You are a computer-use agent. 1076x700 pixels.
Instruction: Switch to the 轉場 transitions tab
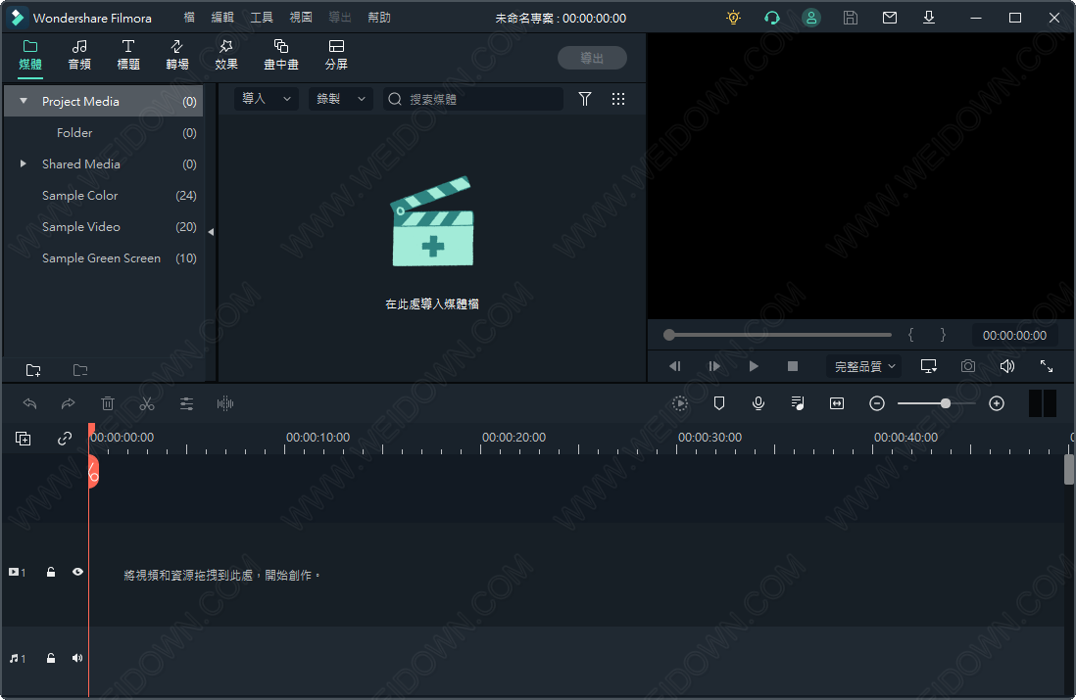176,55
